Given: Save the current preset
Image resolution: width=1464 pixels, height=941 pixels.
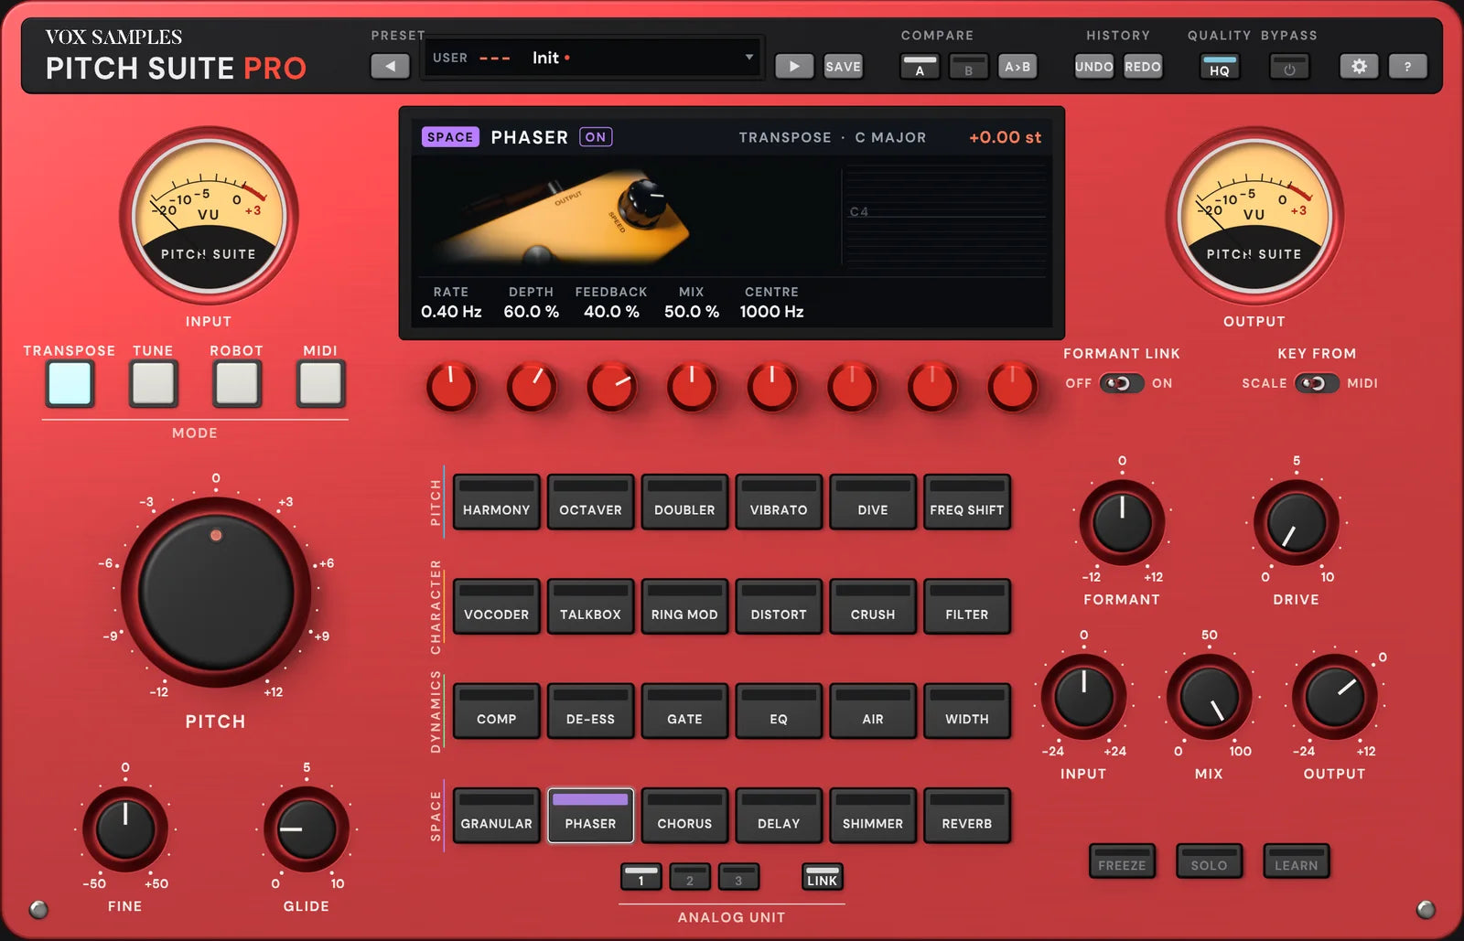Looking at the screenshot, I should [843, 66].
